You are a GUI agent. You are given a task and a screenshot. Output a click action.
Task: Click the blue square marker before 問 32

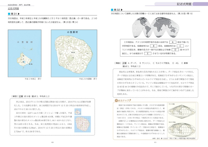(x=112, y=10)
